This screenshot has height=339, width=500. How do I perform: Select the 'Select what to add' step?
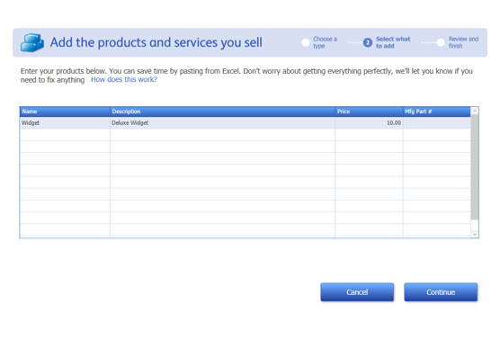pyautogui.click(x=393, y=42)
